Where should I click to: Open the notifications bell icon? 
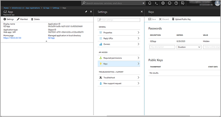[150, 3]
